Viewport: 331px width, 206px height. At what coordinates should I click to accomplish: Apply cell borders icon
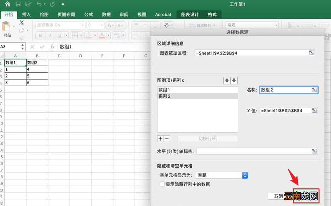pos(75,35)
